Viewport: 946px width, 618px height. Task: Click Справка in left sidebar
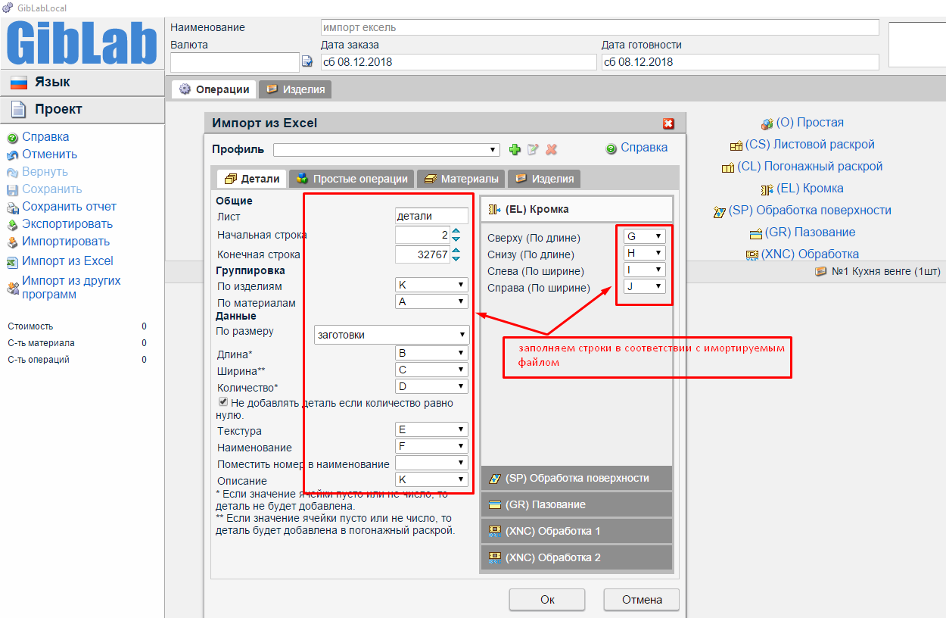coord(45,137)
